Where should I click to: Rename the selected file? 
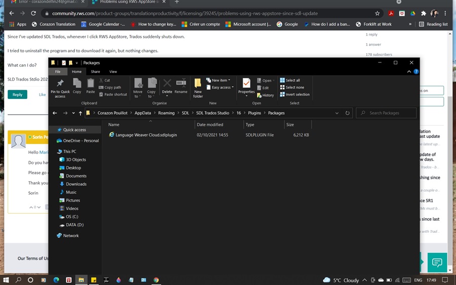[x=181, y=86]
